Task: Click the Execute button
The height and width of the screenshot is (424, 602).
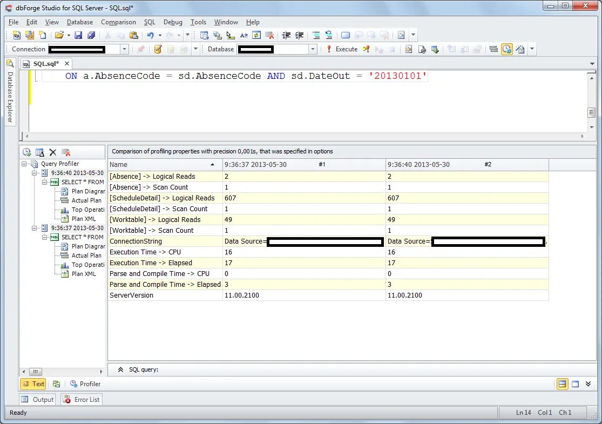Action: tap(347, 49)
